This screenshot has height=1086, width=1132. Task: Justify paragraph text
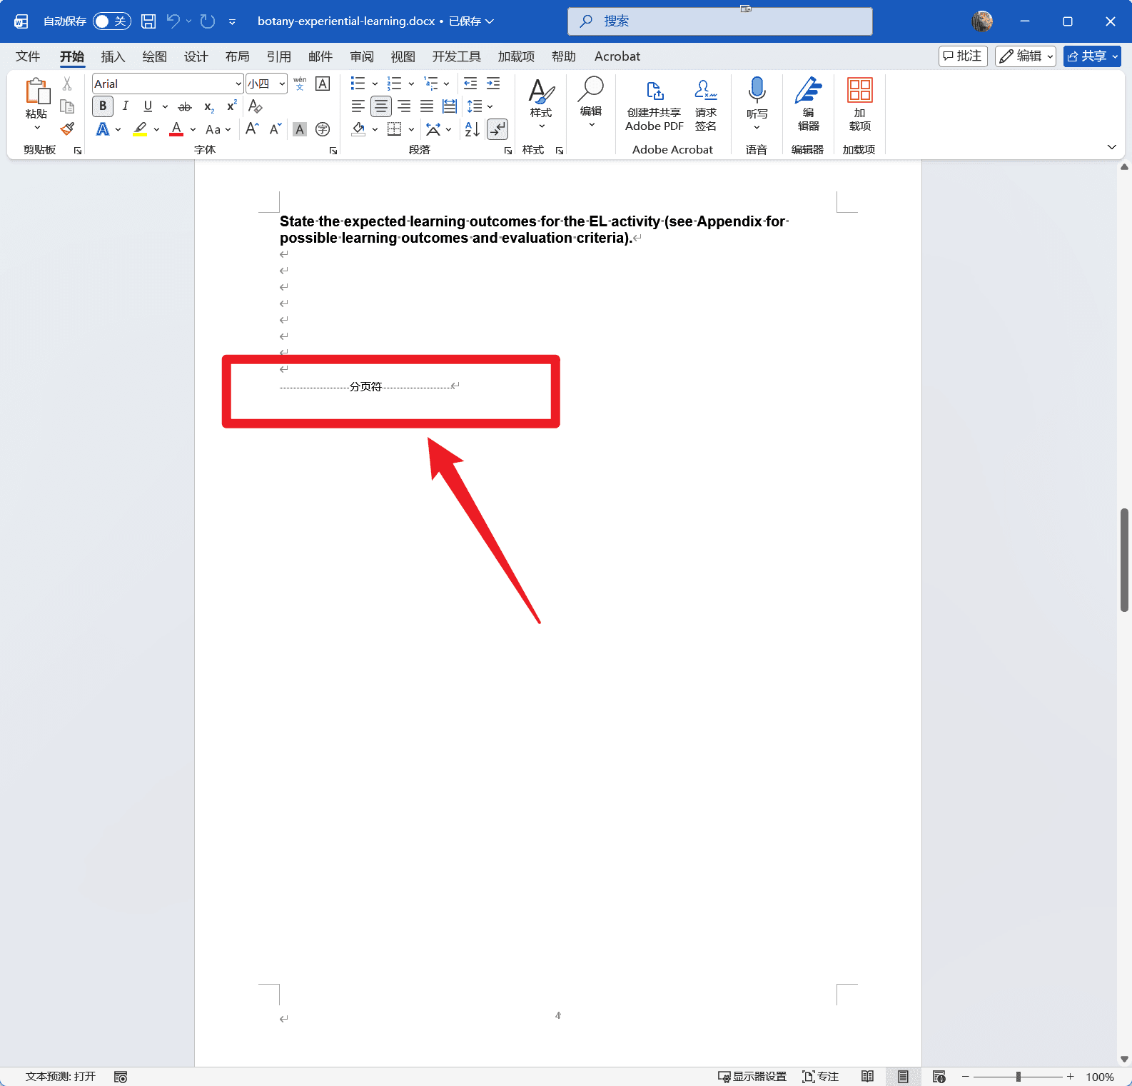(427, 106)
